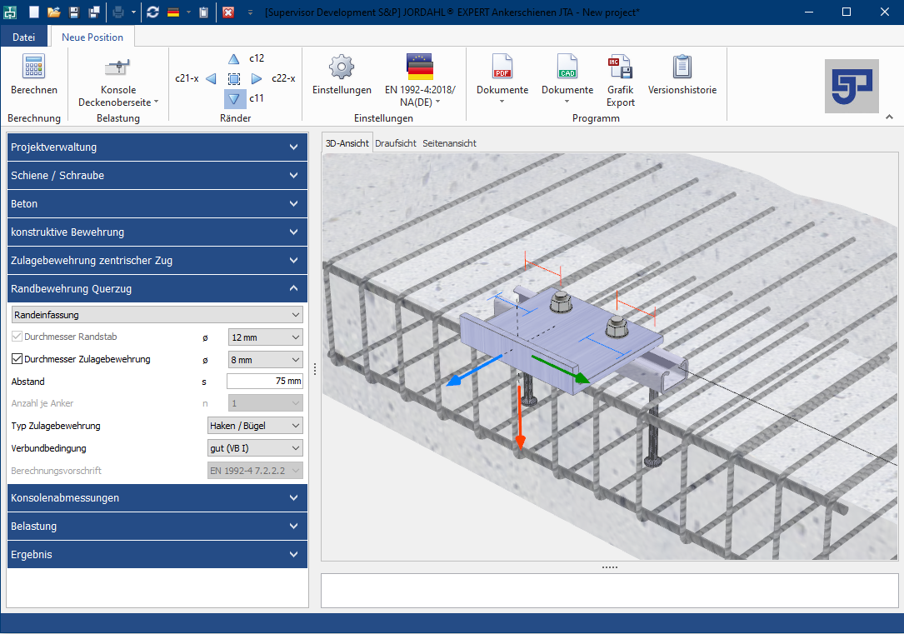Select the c11 downward edge arrow
The width and height of the screenshot is (904, 634).
click(234, 98)
